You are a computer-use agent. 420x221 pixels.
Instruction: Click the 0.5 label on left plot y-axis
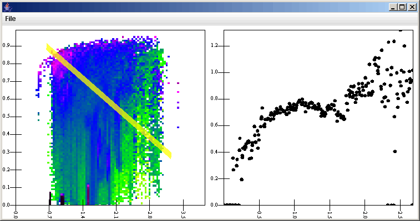(x=7, y=116)
